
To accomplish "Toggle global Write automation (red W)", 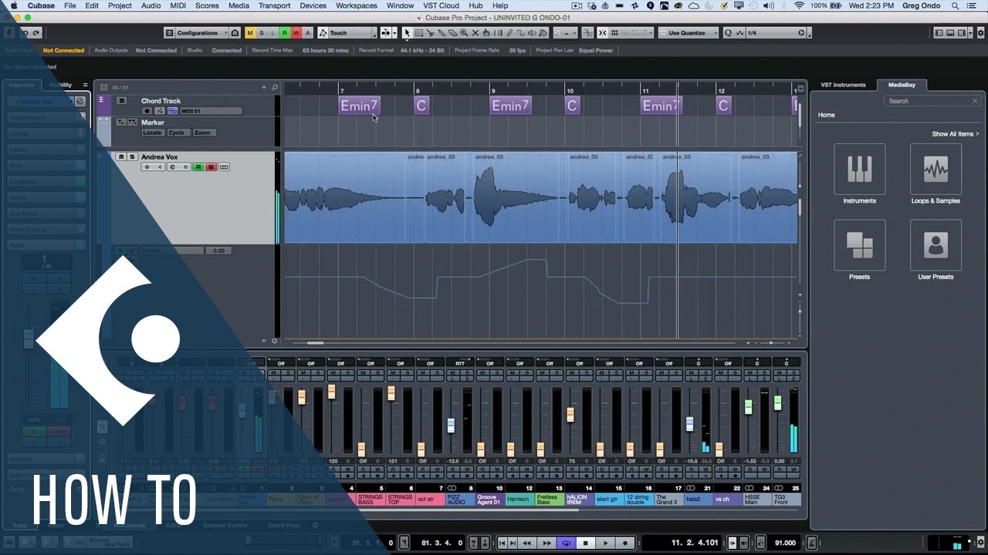I will click(296, 33).
